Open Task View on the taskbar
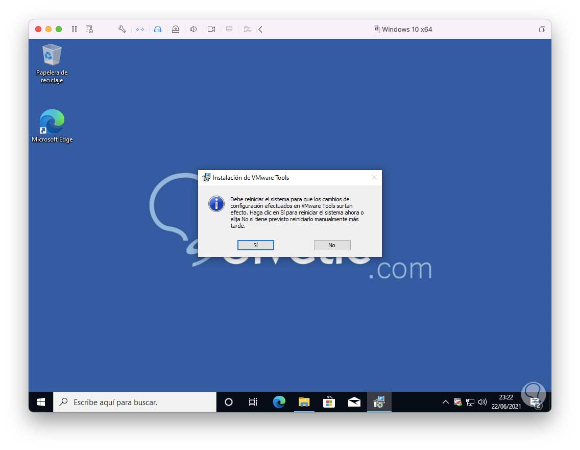Viewport: 580px width, 450px height. [253, 402]
